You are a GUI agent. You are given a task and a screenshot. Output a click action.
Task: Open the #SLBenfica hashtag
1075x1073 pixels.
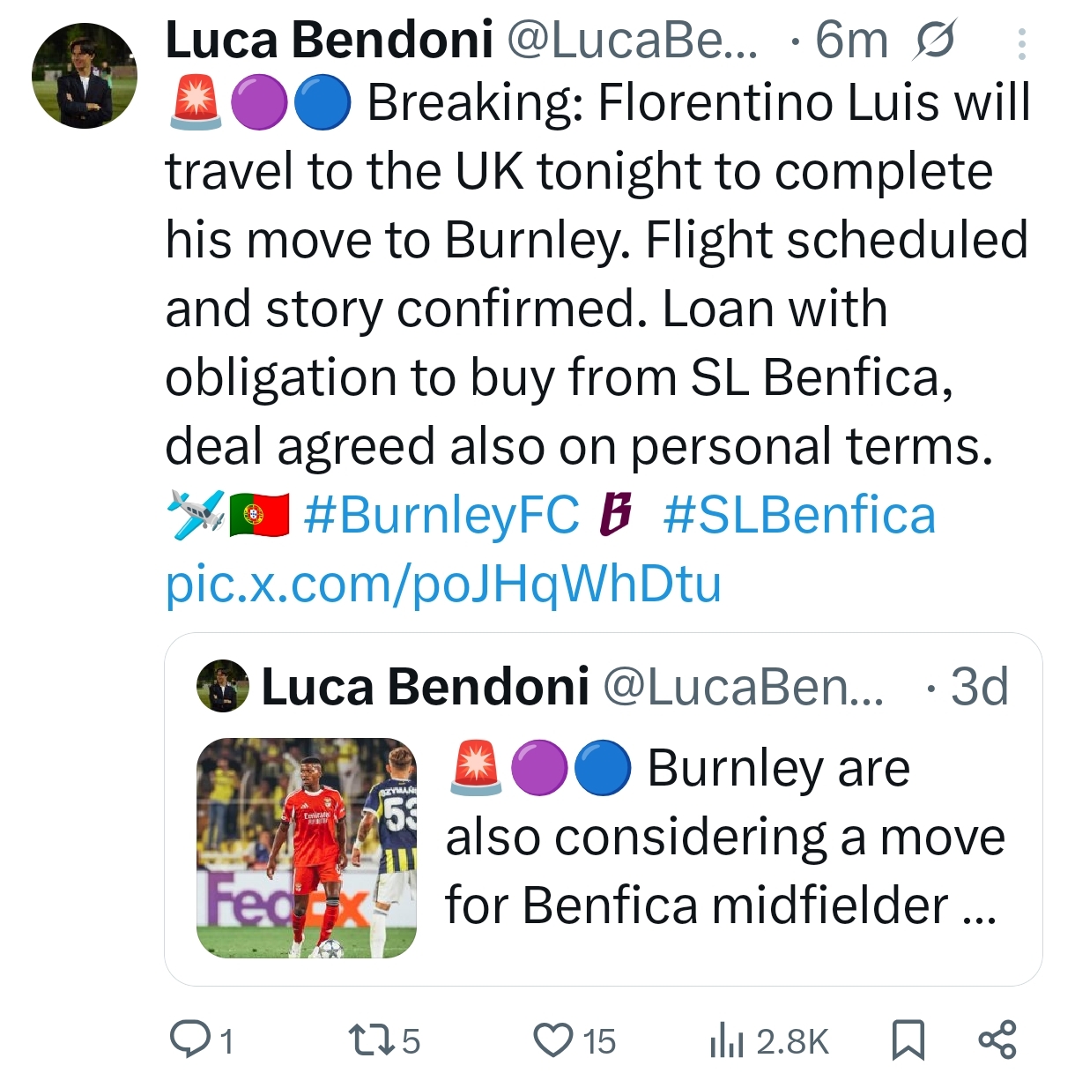click(x=798, y=516)
